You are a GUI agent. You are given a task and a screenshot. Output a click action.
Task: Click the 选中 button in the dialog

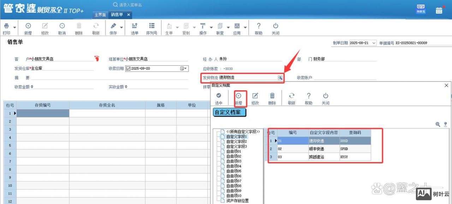[219, 95]
